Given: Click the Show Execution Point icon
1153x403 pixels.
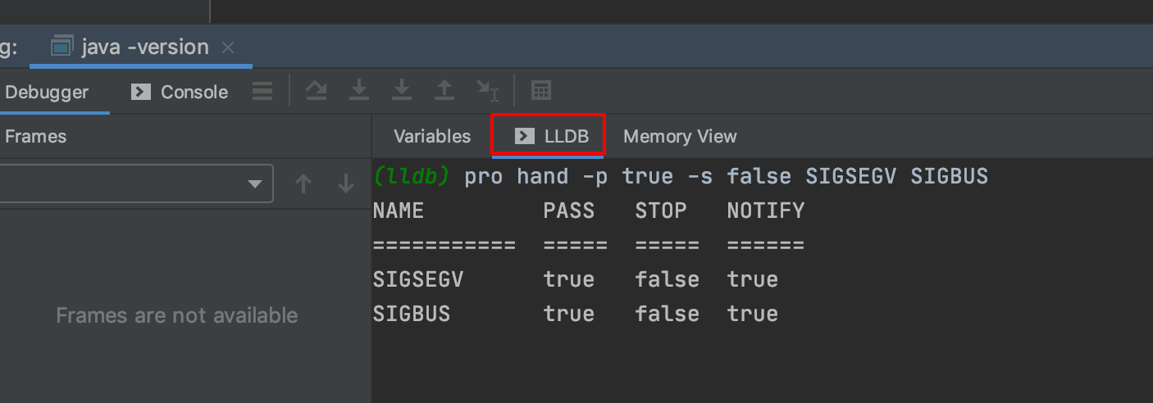Looking at the screenshot, I should point(262,91).
